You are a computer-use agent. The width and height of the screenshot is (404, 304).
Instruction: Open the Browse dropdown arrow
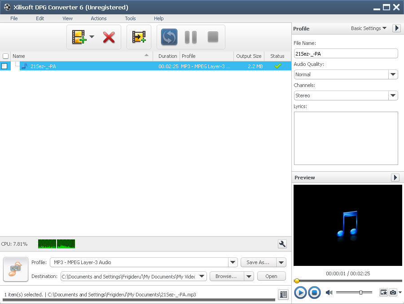pyautogui.click(x=249, y=276)
